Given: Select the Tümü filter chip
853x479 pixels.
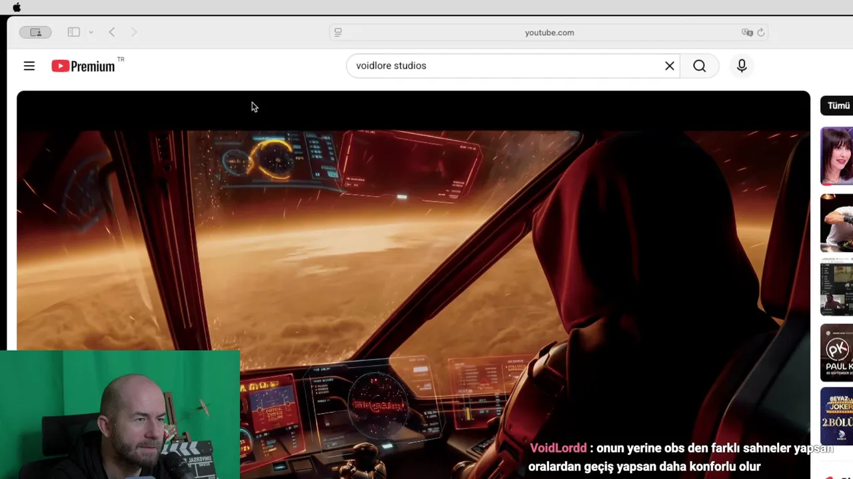Looking at the screenshot, I should pyautogui.click(x=837, y=105).
